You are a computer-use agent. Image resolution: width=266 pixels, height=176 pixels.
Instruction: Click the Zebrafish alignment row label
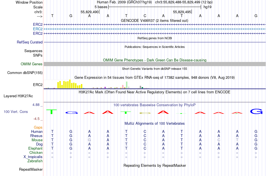(x=35, y=161)
